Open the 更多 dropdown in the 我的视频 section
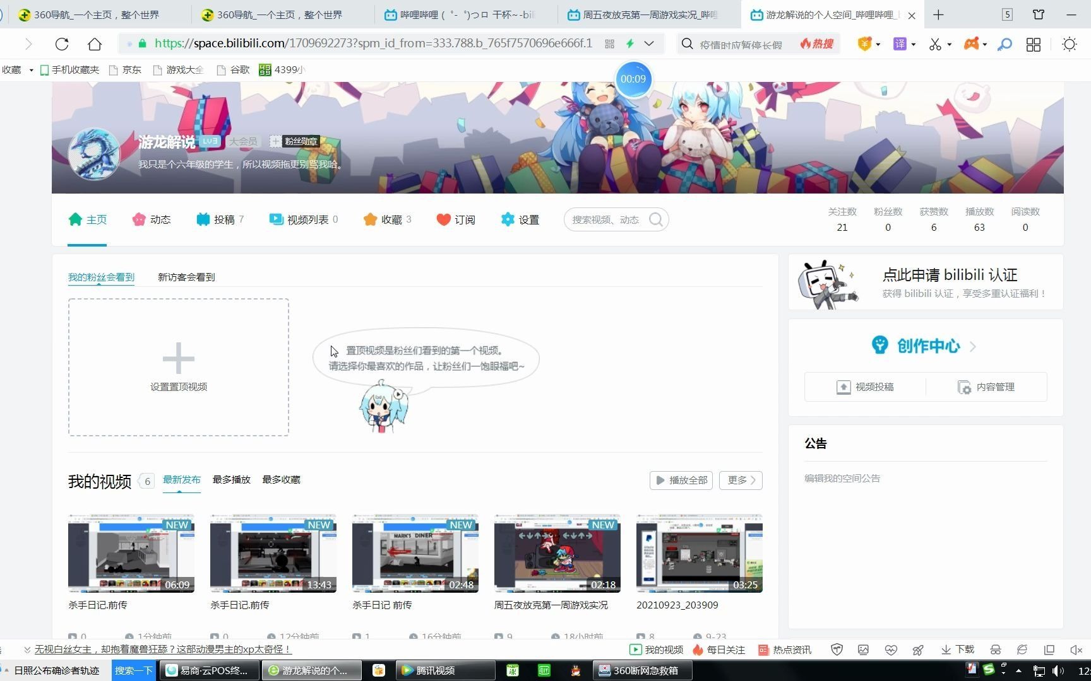1091x681 pixels. pyautogui.click(x=739, y=480)
